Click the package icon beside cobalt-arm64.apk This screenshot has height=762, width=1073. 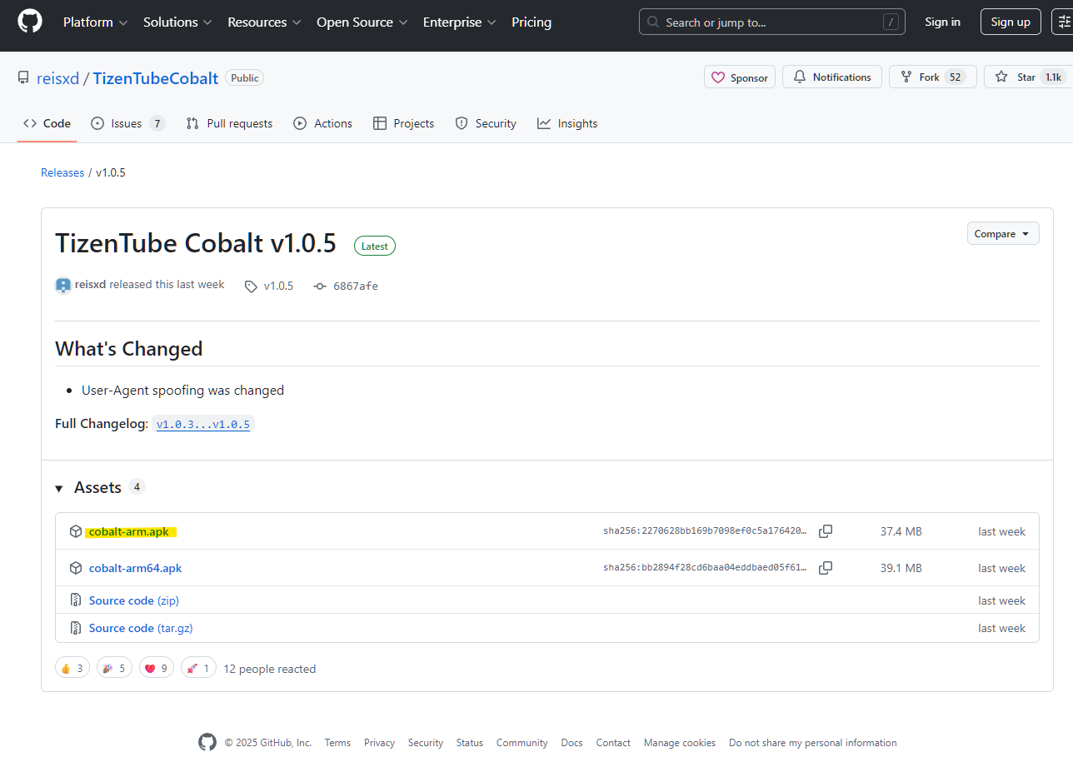[x=76, y=568]
